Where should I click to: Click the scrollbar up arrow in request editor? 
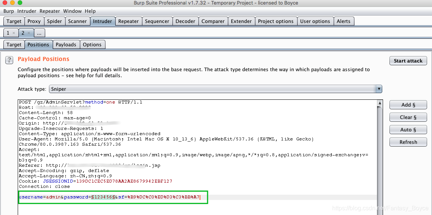[x=380, y=103]
